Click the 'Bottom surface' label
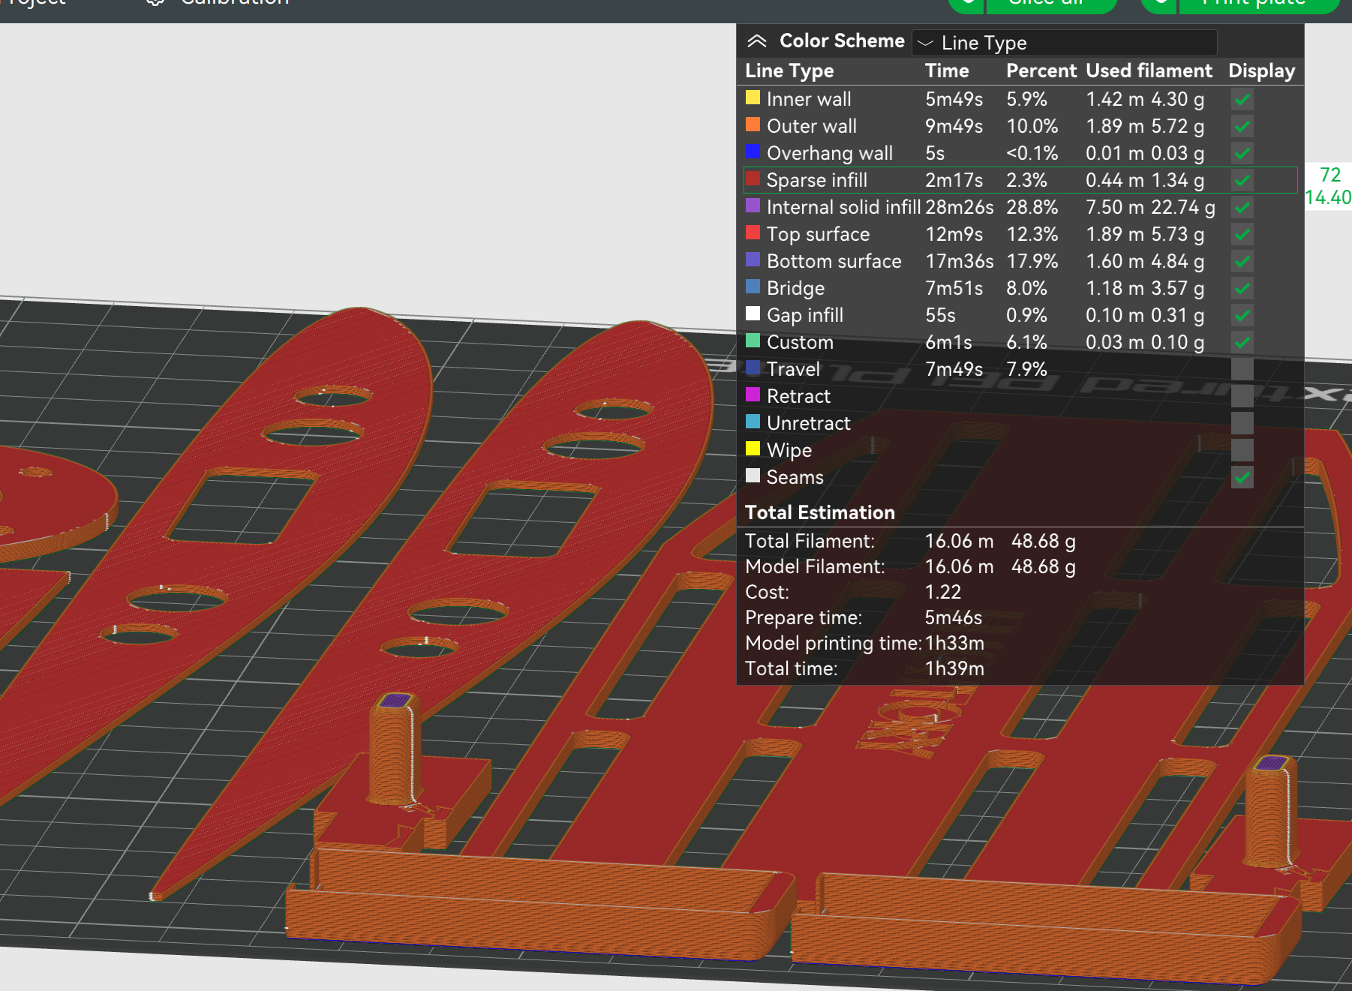 [x=834, y=261]
